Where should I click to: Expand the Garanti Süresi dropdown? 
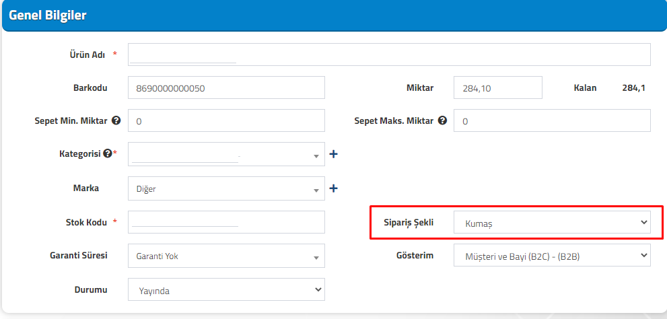click(x=226, y=256)
